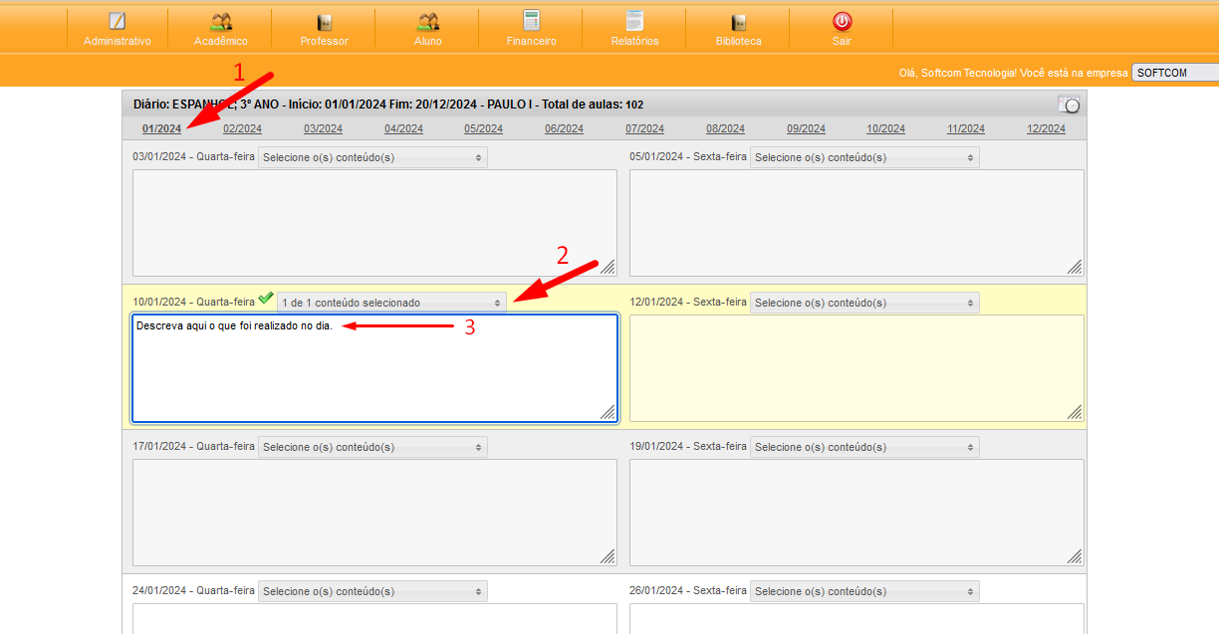Select the Aluno icon in toolbar
Image resolution: width=1219 pixels, height=634 pixels.
click(x=428, y=22)
